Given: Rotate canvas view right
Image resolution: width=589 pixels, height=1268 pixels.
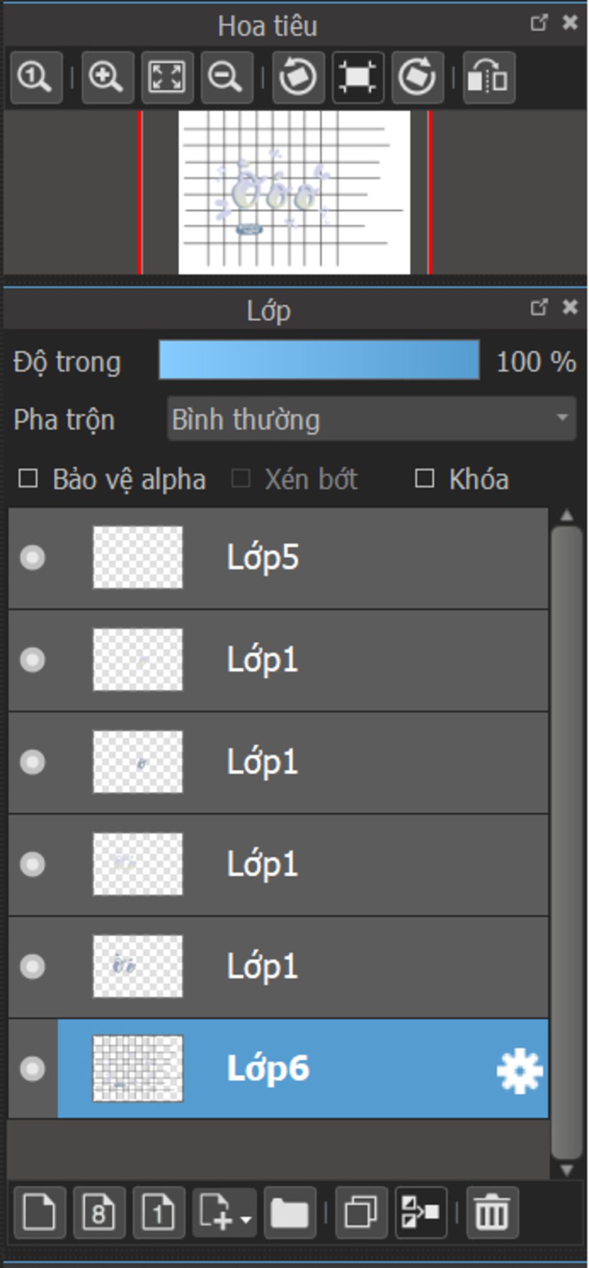Looking at the screenshot, I should coord(418,77).
